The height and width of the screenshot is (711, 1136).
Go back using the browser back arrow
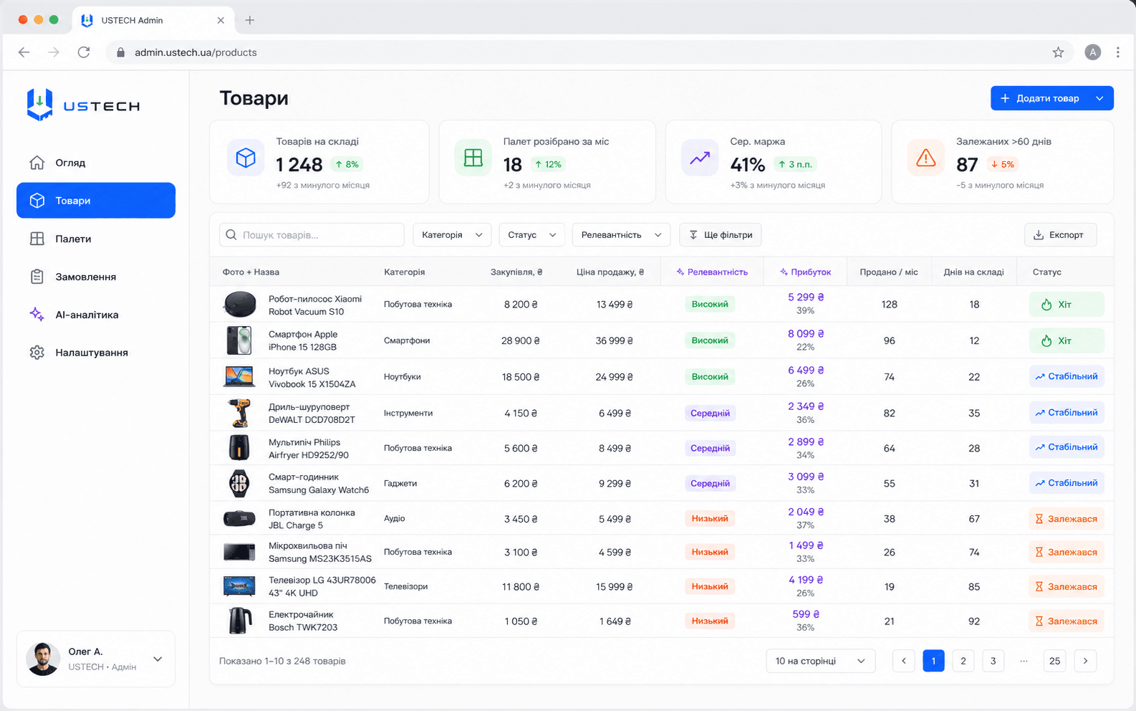pyautogui.click(x=24, y=52)
